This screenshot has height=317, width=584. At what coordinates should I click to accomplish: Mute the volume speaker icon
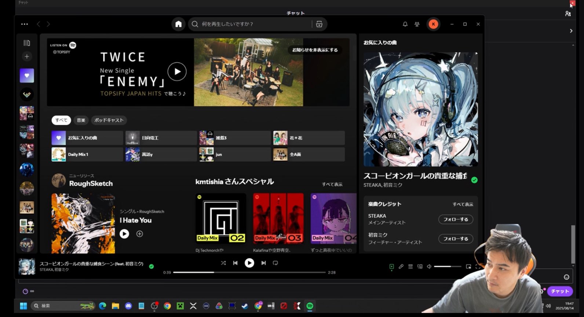click(x=429, y=266)
